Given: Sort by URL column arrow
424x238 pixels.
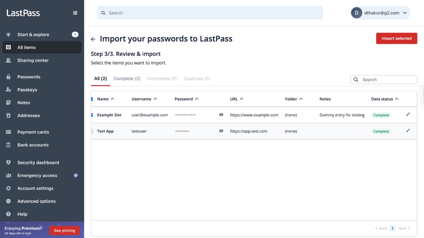Looking at the screenshot, I should tap(242, 99).
